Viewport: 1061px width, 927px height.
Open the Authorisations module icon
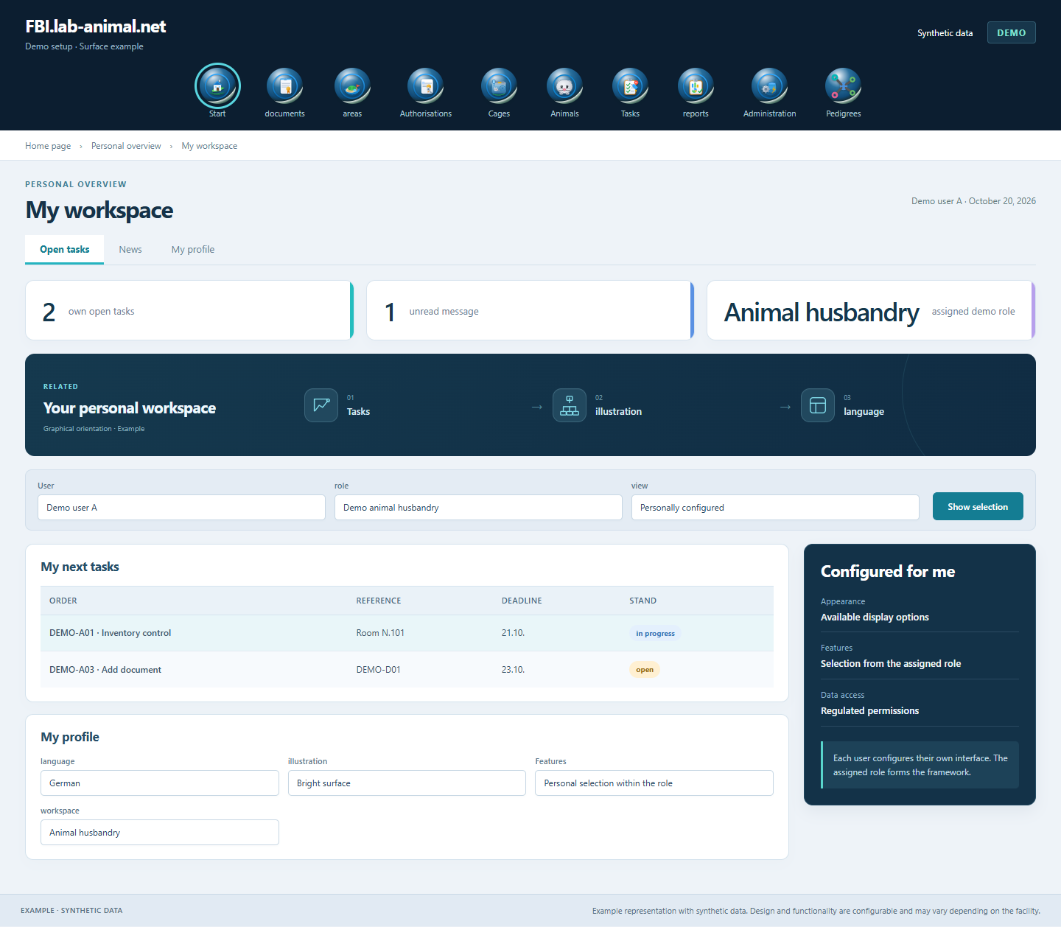[426, 86]
